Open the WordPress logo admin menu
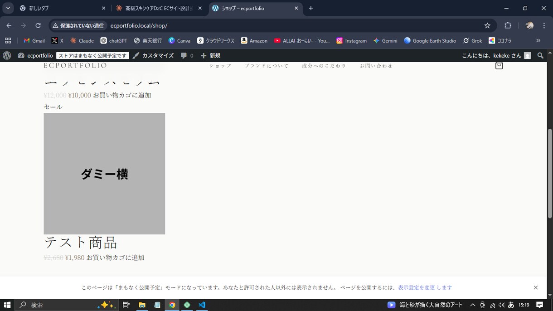 (x=7, y=55)
